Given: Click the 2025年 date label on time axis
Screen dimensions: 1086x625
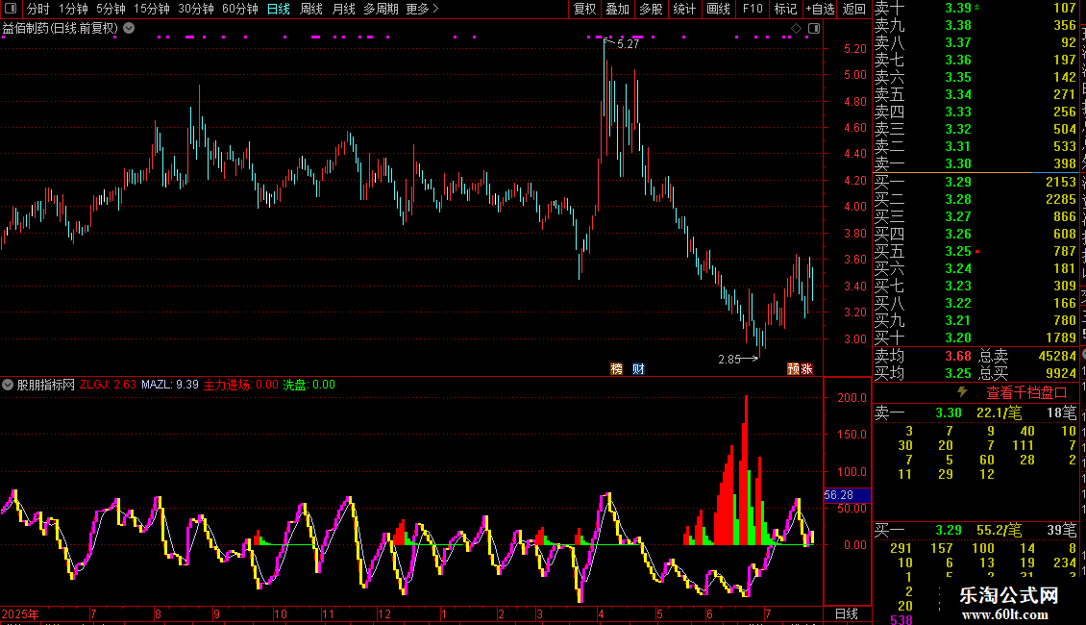Looking at the screenshot, I should [20, 613].
